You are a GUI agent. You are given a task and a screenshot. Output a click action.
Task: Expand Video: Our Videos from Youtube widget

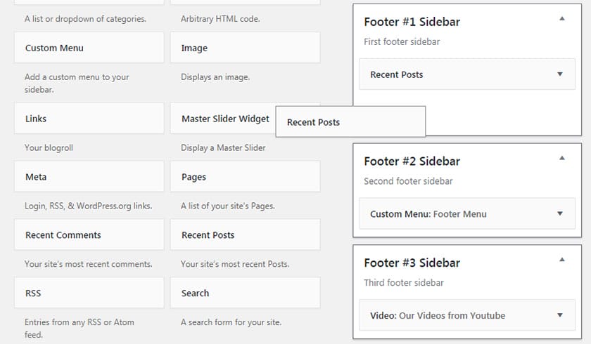coord(560,316)
